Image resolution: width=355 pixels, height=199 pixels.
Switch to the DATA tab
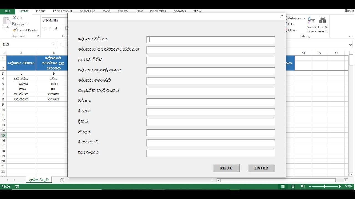point(106,11)
